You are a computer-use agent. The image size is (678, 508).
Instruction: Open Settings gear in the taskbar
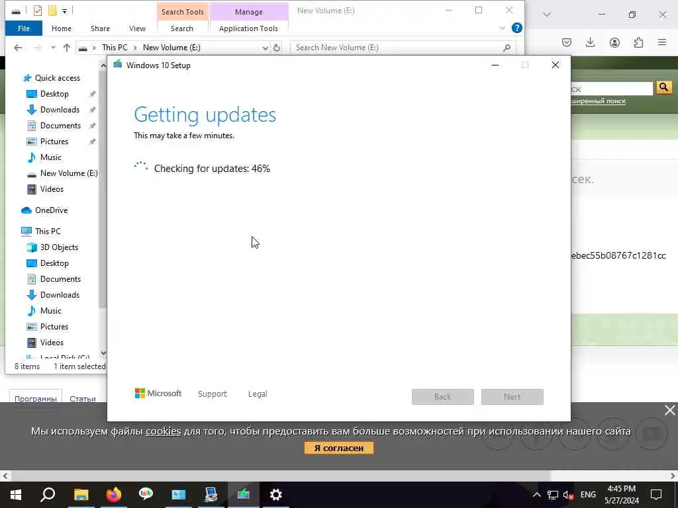coord(276,495)
